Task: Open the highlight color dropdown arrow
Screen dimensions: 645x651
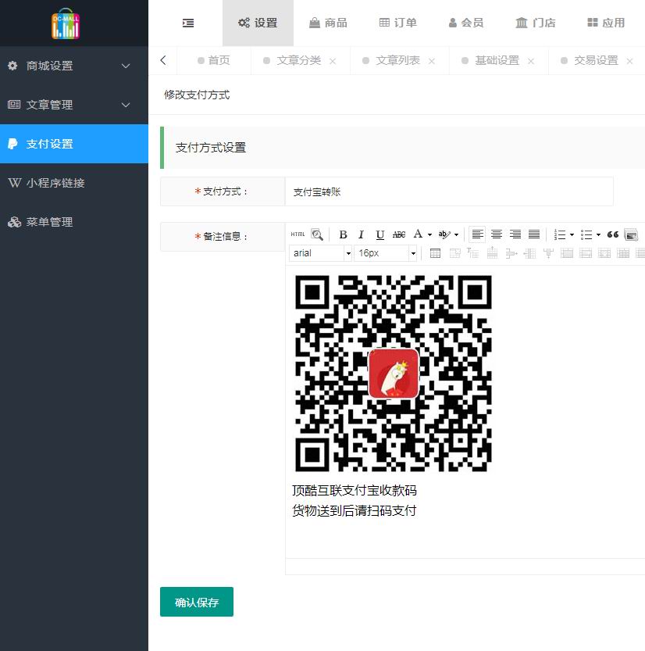Action: coord(456,234)
